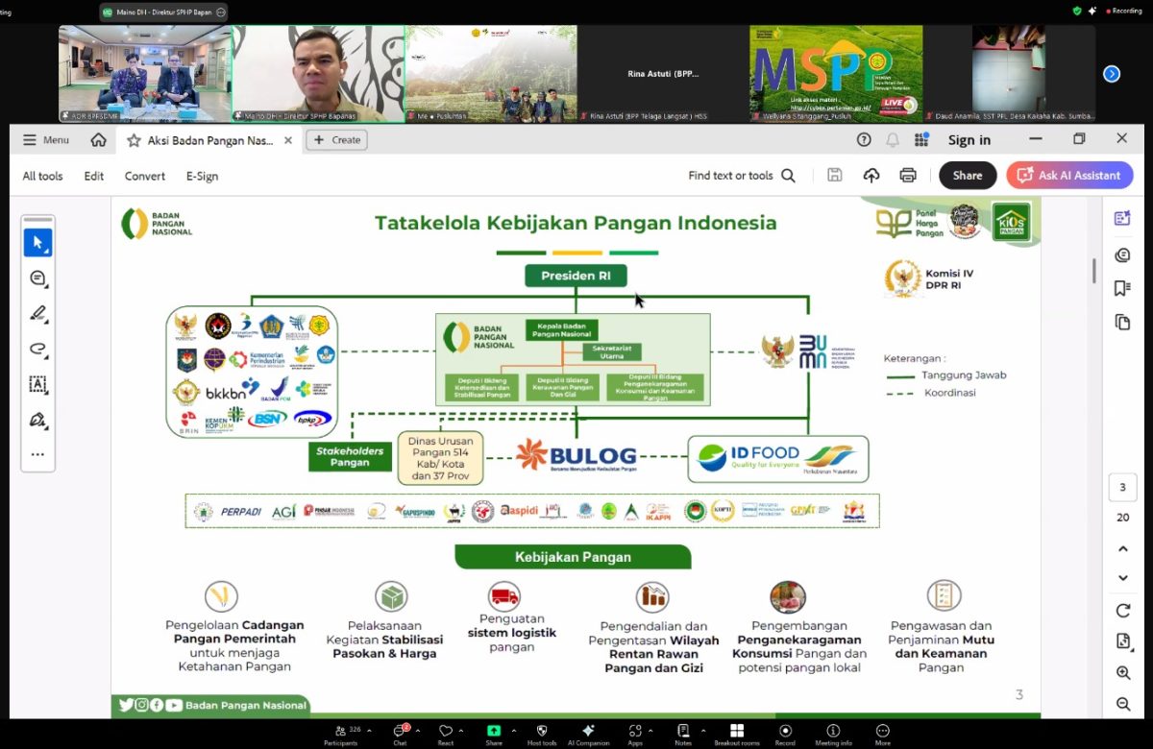
Task: Expand the Share options arrow
Action: click(x=514, y=731)
